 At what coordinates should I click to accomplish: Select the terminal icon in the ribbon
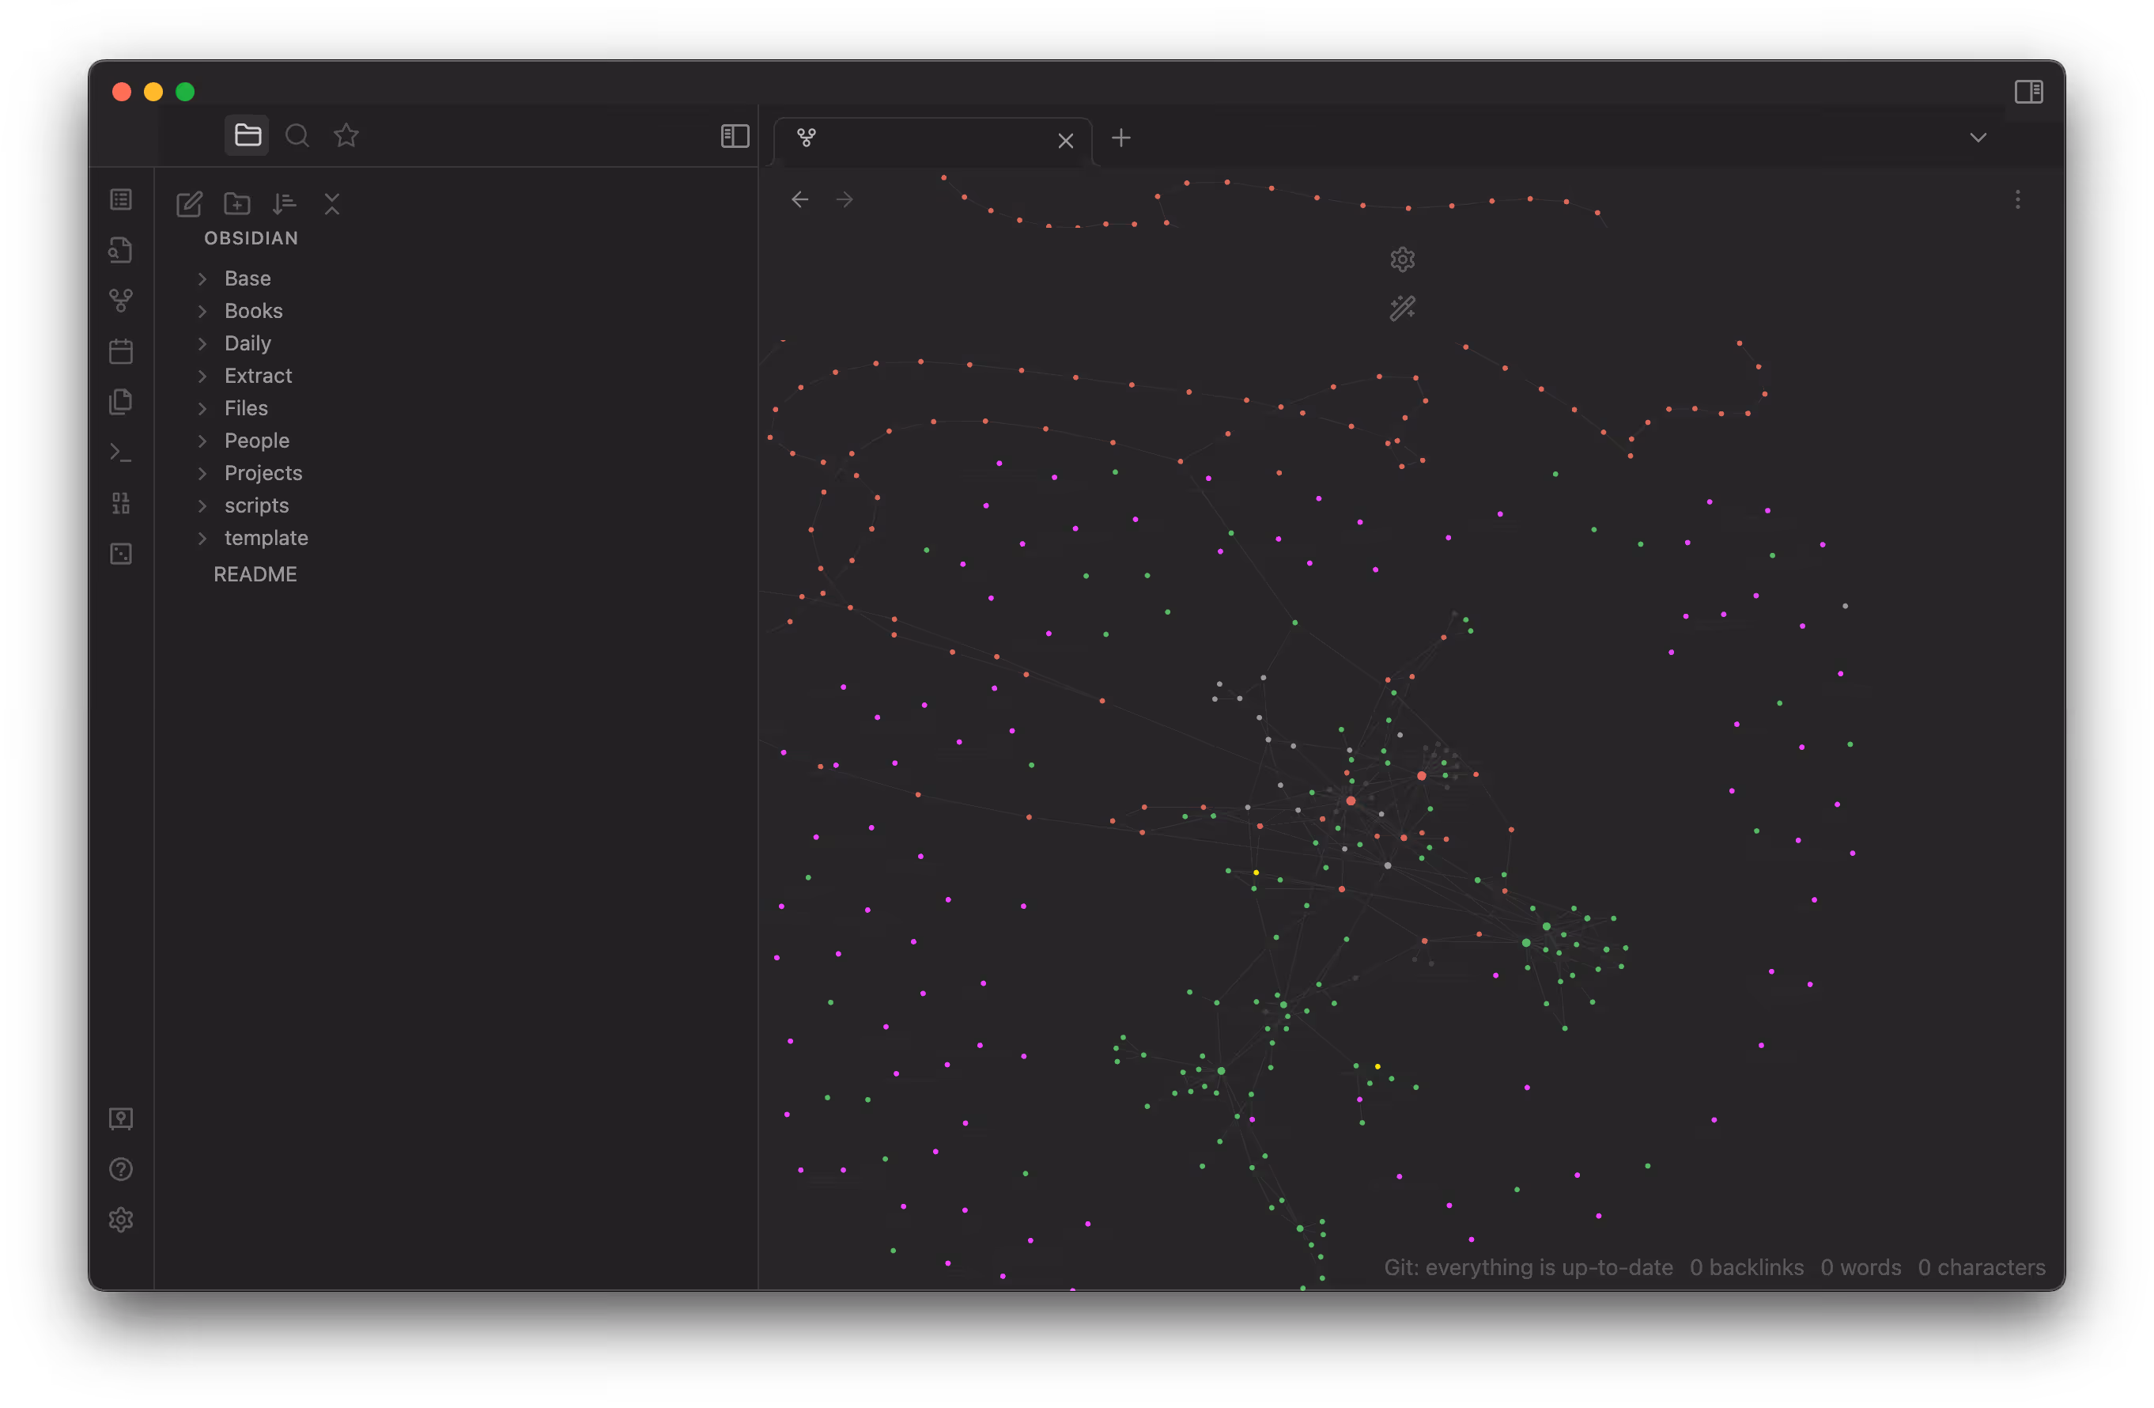120,452
